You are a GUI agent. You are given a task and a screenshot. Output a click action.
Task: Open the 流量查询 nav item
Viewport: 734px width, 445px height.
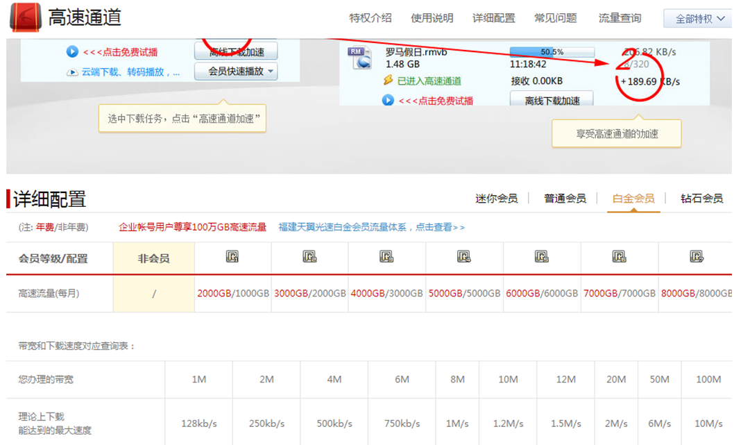click(620, 18)
